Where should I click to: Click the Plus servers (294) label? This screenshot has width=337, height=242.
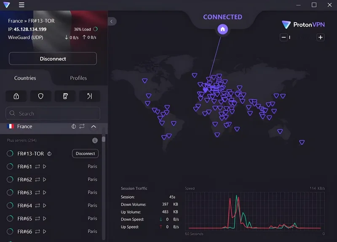pos(22,140)
